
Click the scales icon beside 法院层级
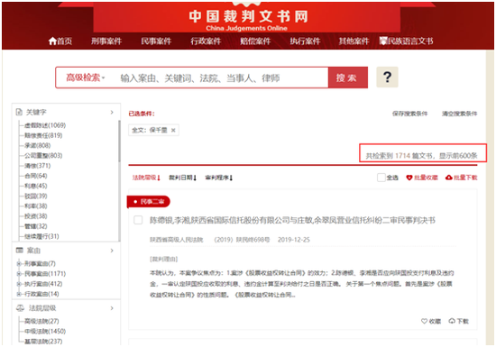(20, 308)
